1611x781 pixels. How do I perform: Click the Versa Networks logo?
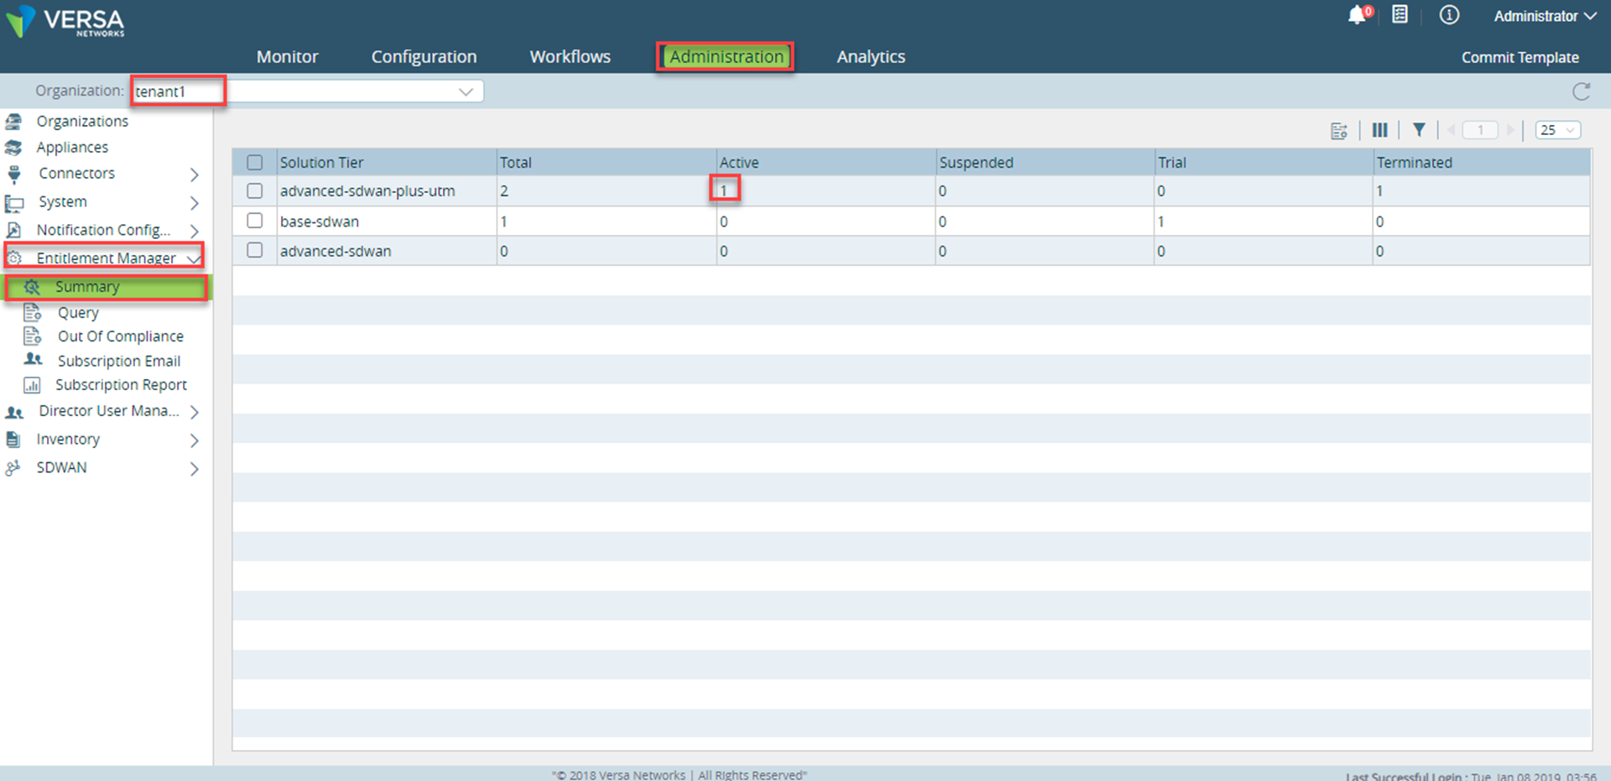click(65, 21)
